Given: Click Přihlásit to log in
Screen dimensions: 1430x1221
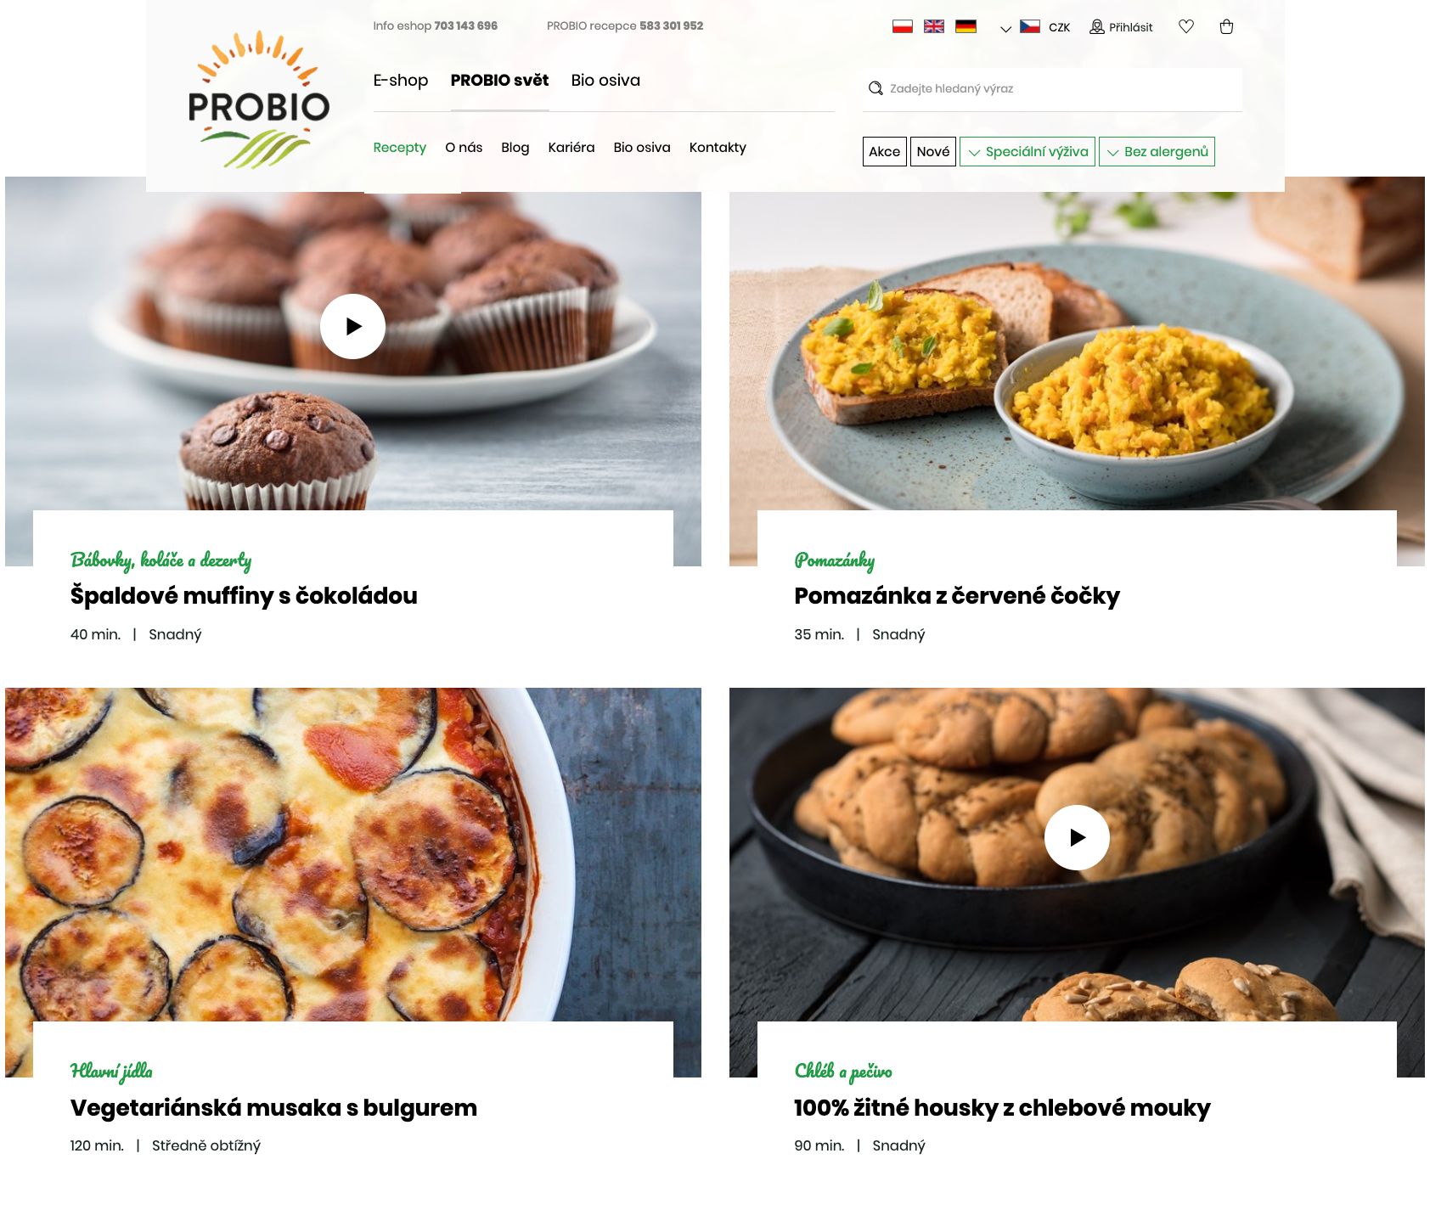Looking at the screenshot, I should click(1121, 27).
